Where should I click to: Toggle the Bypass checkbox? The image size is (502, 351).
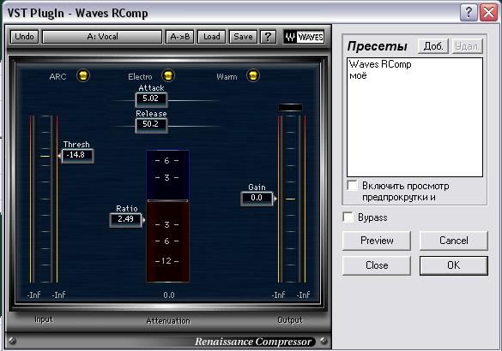[348, 217]
